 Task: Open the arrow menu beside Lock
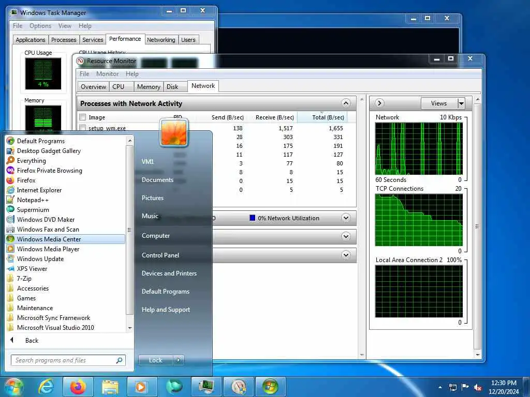[179, 360]
